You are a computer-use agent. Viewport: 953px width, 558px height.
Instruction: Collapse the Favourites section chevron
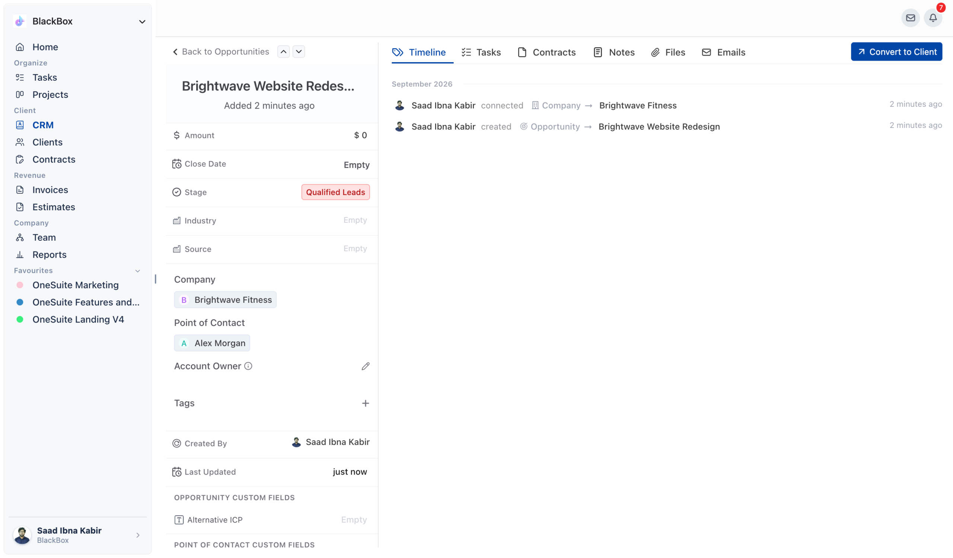pos(138,271)
